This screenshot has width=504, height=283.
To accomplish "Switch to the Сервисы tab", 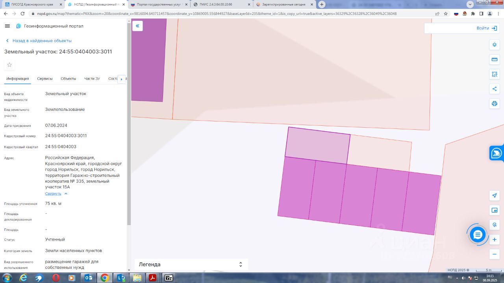I will point(45,79).
